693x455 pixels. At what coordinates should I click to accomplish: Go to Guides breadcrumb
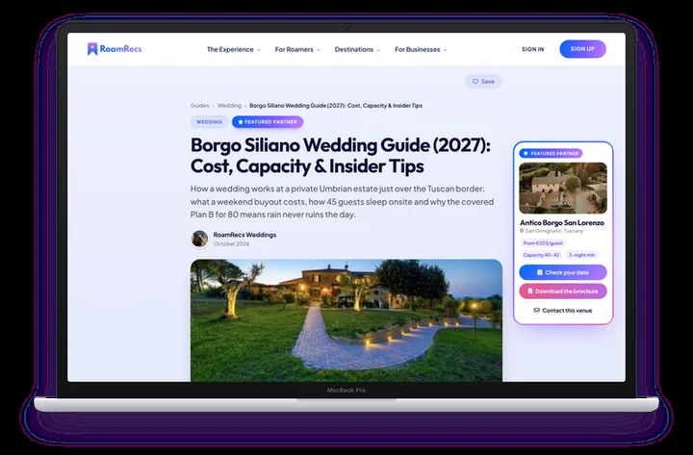click(x=199, y=106)
